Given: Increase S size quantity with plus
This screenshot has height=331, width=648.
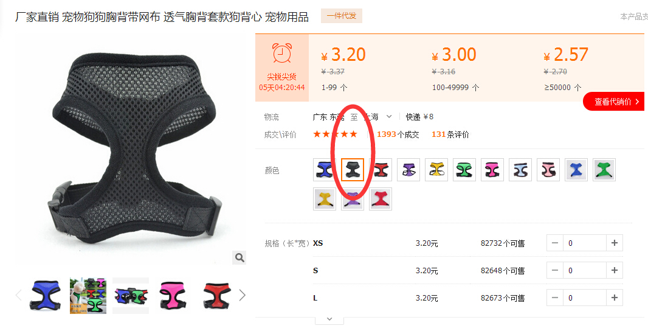Looking at the screenshot, I should (x=614, y=270).
